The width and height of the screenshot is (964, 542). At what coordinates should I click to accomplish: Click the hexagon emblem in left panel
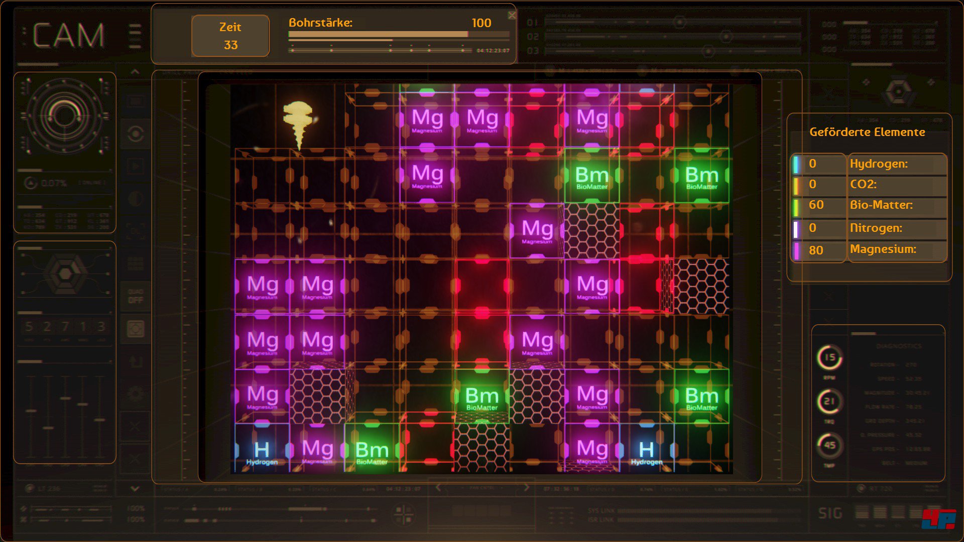click(x=65, y=274)
